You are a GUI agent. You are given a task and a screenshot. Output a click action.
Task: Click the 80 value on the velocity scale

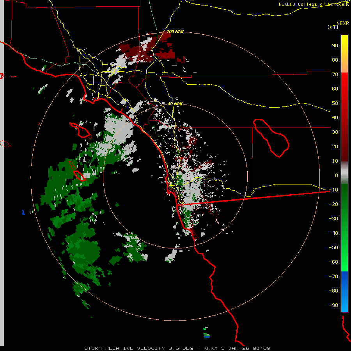(x=335, y=60)
